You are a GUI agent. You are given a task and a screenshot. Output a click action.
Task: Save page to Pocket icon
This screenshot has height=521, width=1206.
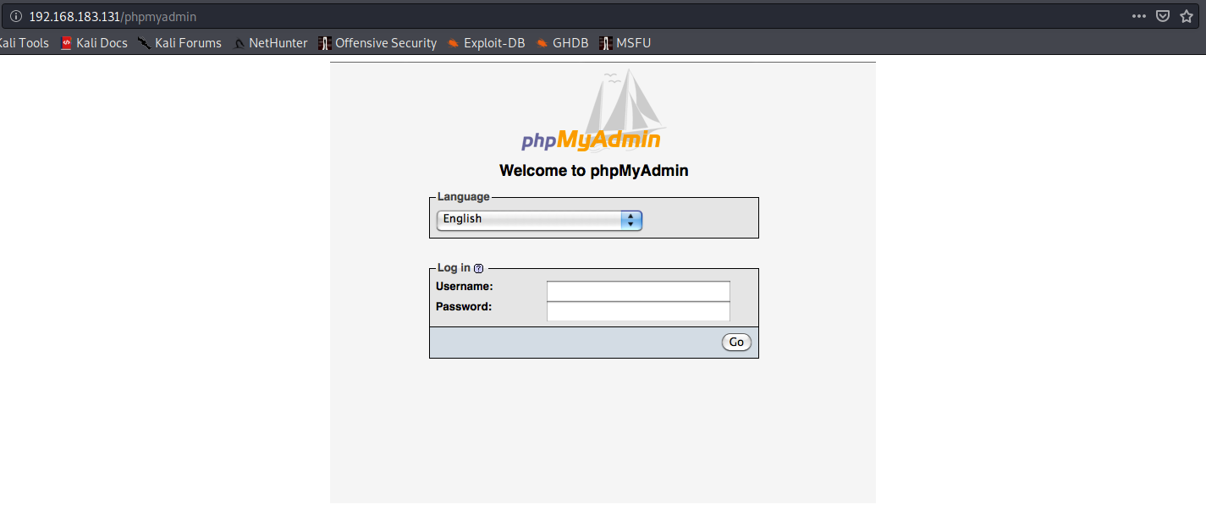1164,16
